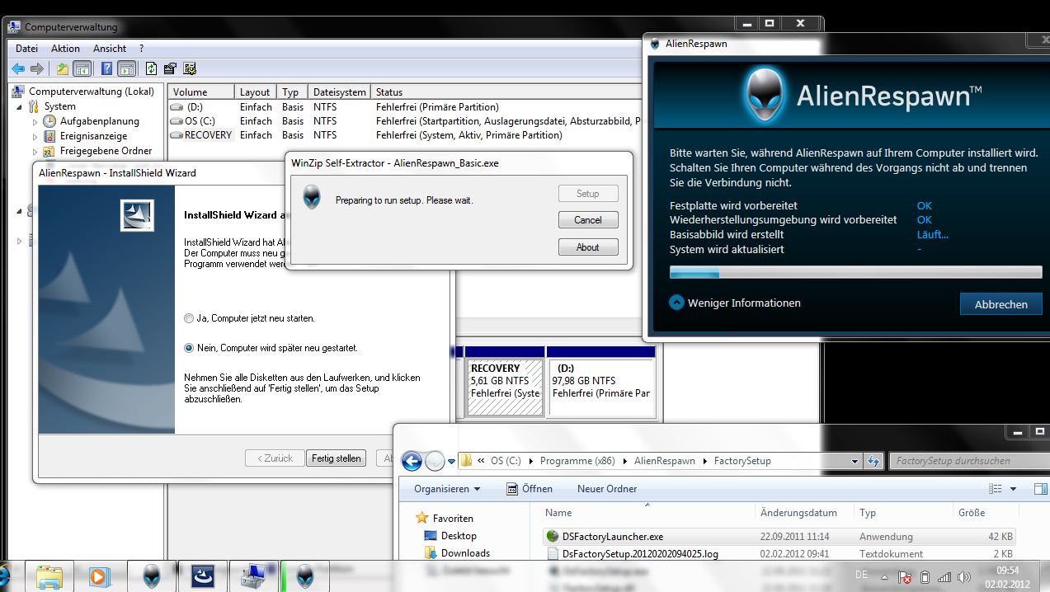Click the change view icon in Explorer
This screenshot has height=592, width=1050.
coord(996,489)
